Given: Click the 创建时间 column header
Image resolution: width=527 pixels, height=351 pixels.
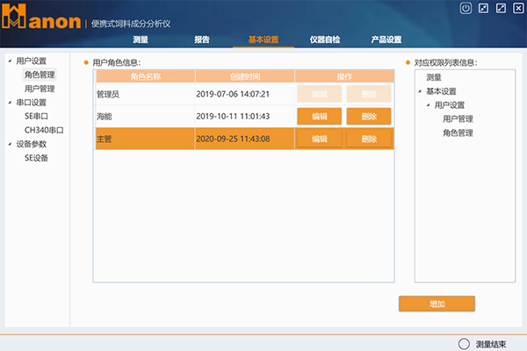Looking at the screenshot, I should pyautogui.click(x=244, y=75).
